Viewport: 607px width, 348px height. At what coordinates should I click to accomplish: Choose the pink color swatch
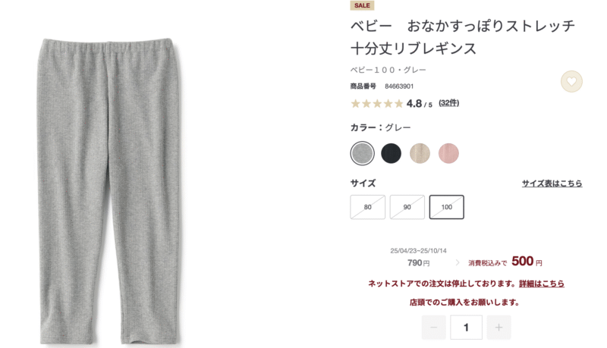coord(448,153)
